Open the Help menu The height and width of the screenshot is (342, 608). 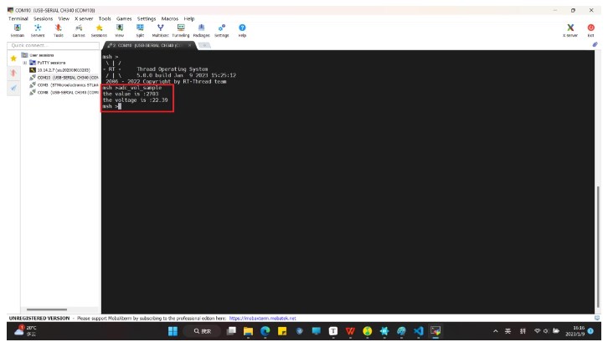(189, 18)
